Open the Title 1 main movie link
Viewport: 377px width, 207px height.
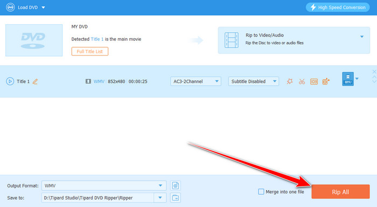(x=97, y=39)
